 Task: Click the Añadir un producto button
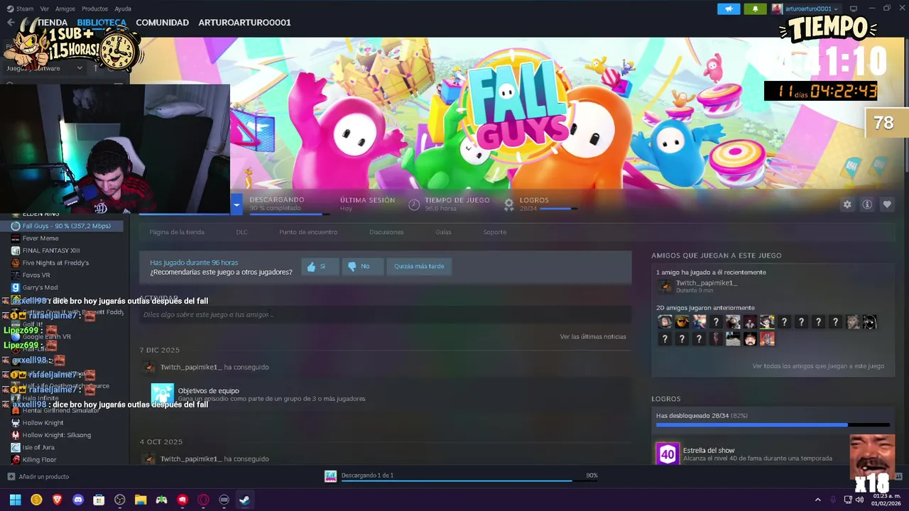coord(38,477)
